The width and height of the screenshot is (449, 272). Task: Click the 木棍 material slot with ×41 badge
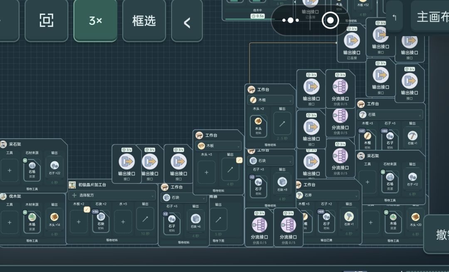coord(368,140)
